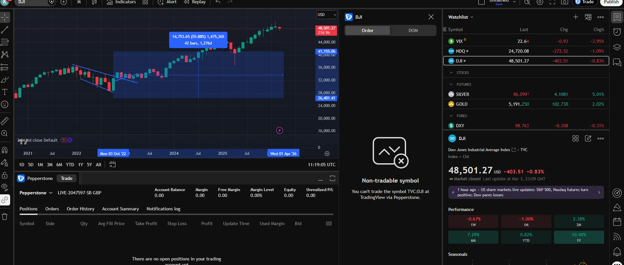Viewport: 624px width, 265px height.
Task: Select the VIX row in watchlist
Action: [526, 41]
